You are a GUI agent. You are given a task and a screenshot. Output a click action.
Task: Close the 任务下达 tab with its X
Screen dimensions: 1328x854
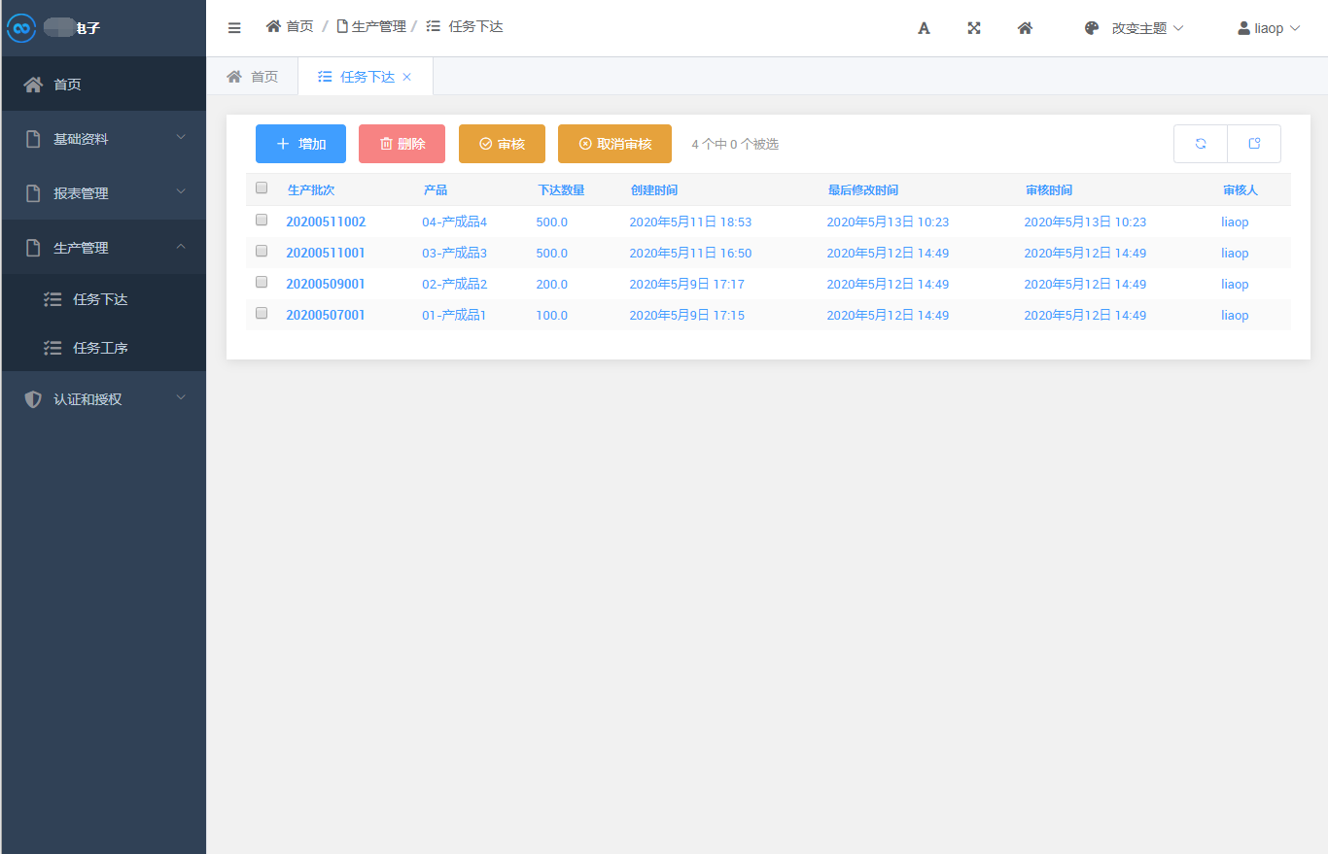[406, 77]
